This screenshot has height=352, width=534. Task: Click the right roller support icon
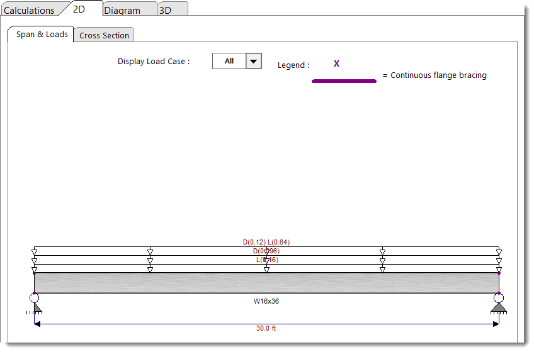click(x=499, y=305)
